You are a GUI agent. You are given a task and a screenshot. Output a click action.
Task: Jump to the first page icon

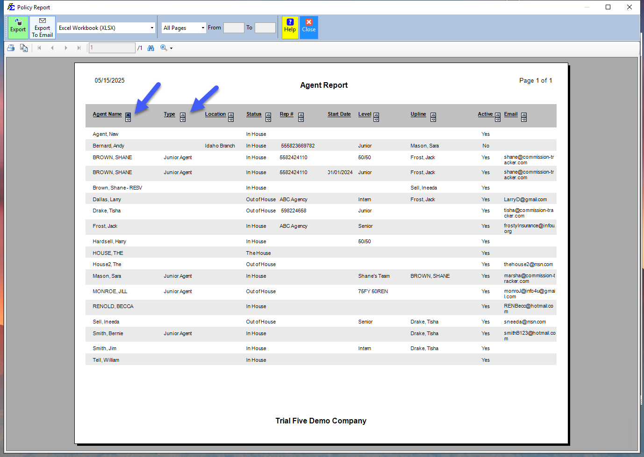[39, 48]
